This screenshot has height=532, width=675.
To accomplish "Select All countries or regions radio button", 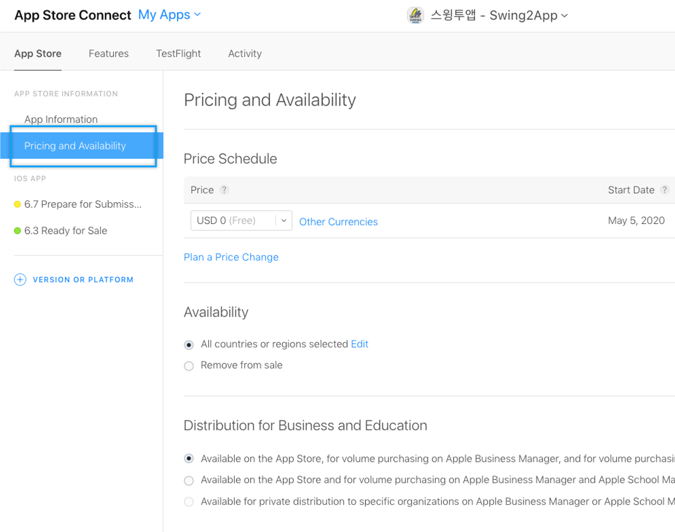I will [189, 345].
